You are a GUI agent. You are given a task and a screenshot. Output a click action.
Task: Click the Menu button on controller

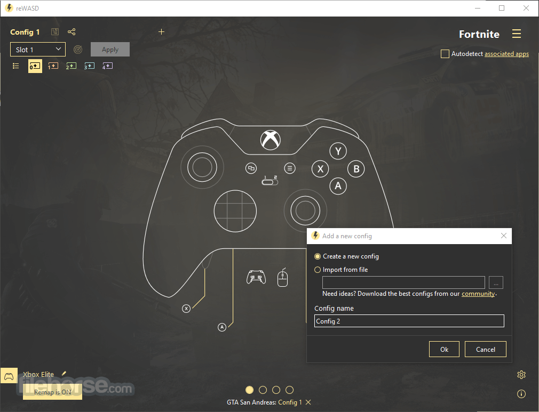pyautogui.click(x=290, y=168)
